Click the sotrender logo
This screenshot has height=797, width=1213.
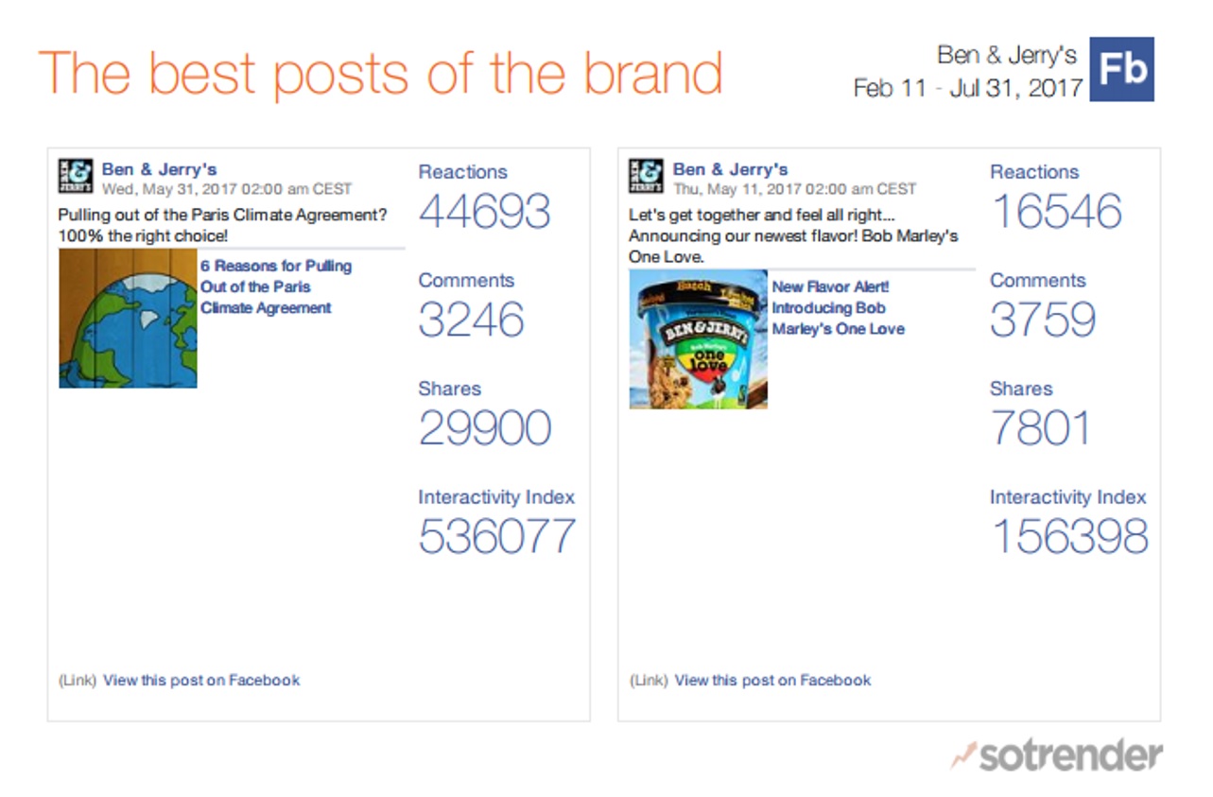point(1057,755)
